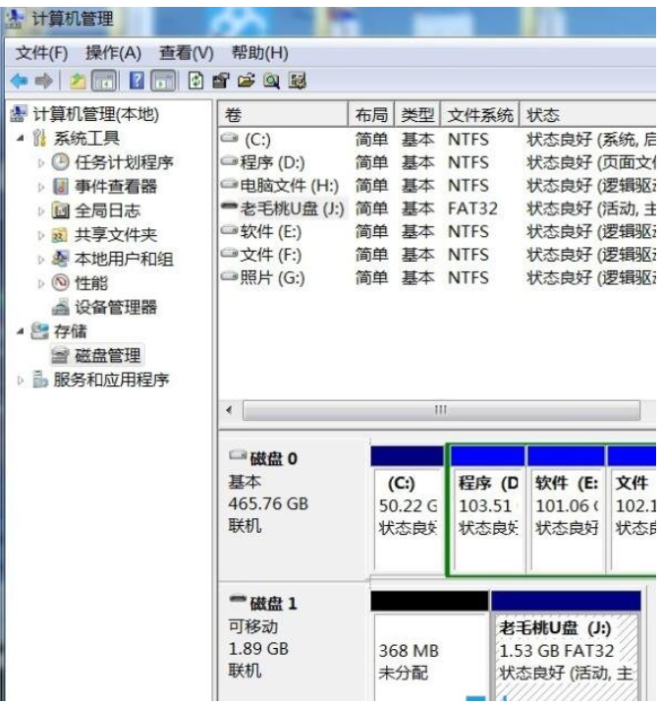The width and height of the screenshot is (662, 706).
Task: Expand the 任务计划程序 tree node
Action: [x=41, y=162]
